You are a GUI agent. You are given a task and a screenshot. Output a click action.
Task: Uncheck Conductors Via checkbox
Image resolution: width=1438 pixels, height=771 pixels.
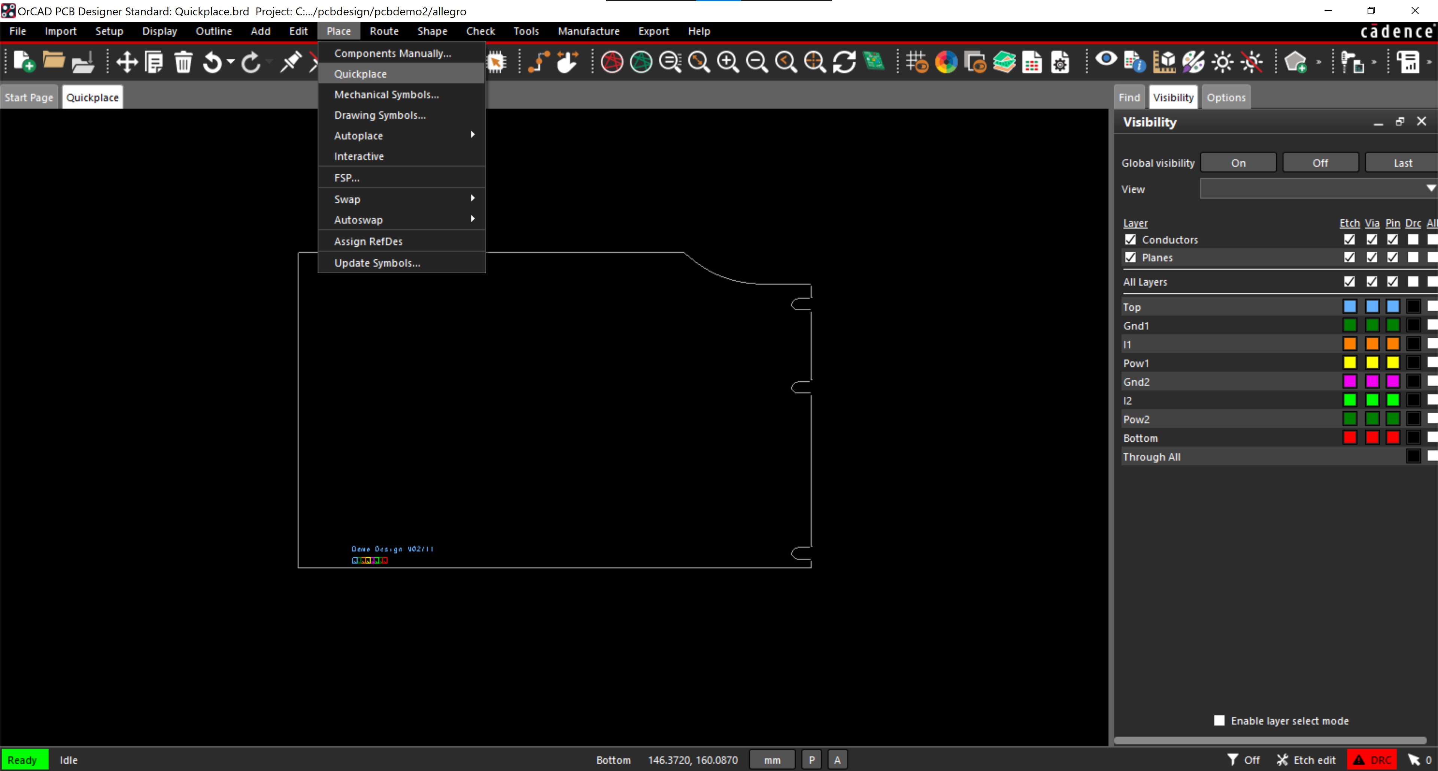point(1372,239)
